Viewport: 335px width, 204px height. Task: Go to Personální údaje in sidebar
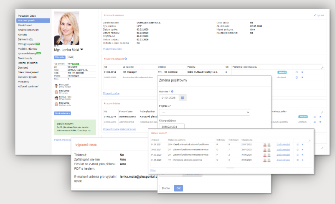coord(27,16)
